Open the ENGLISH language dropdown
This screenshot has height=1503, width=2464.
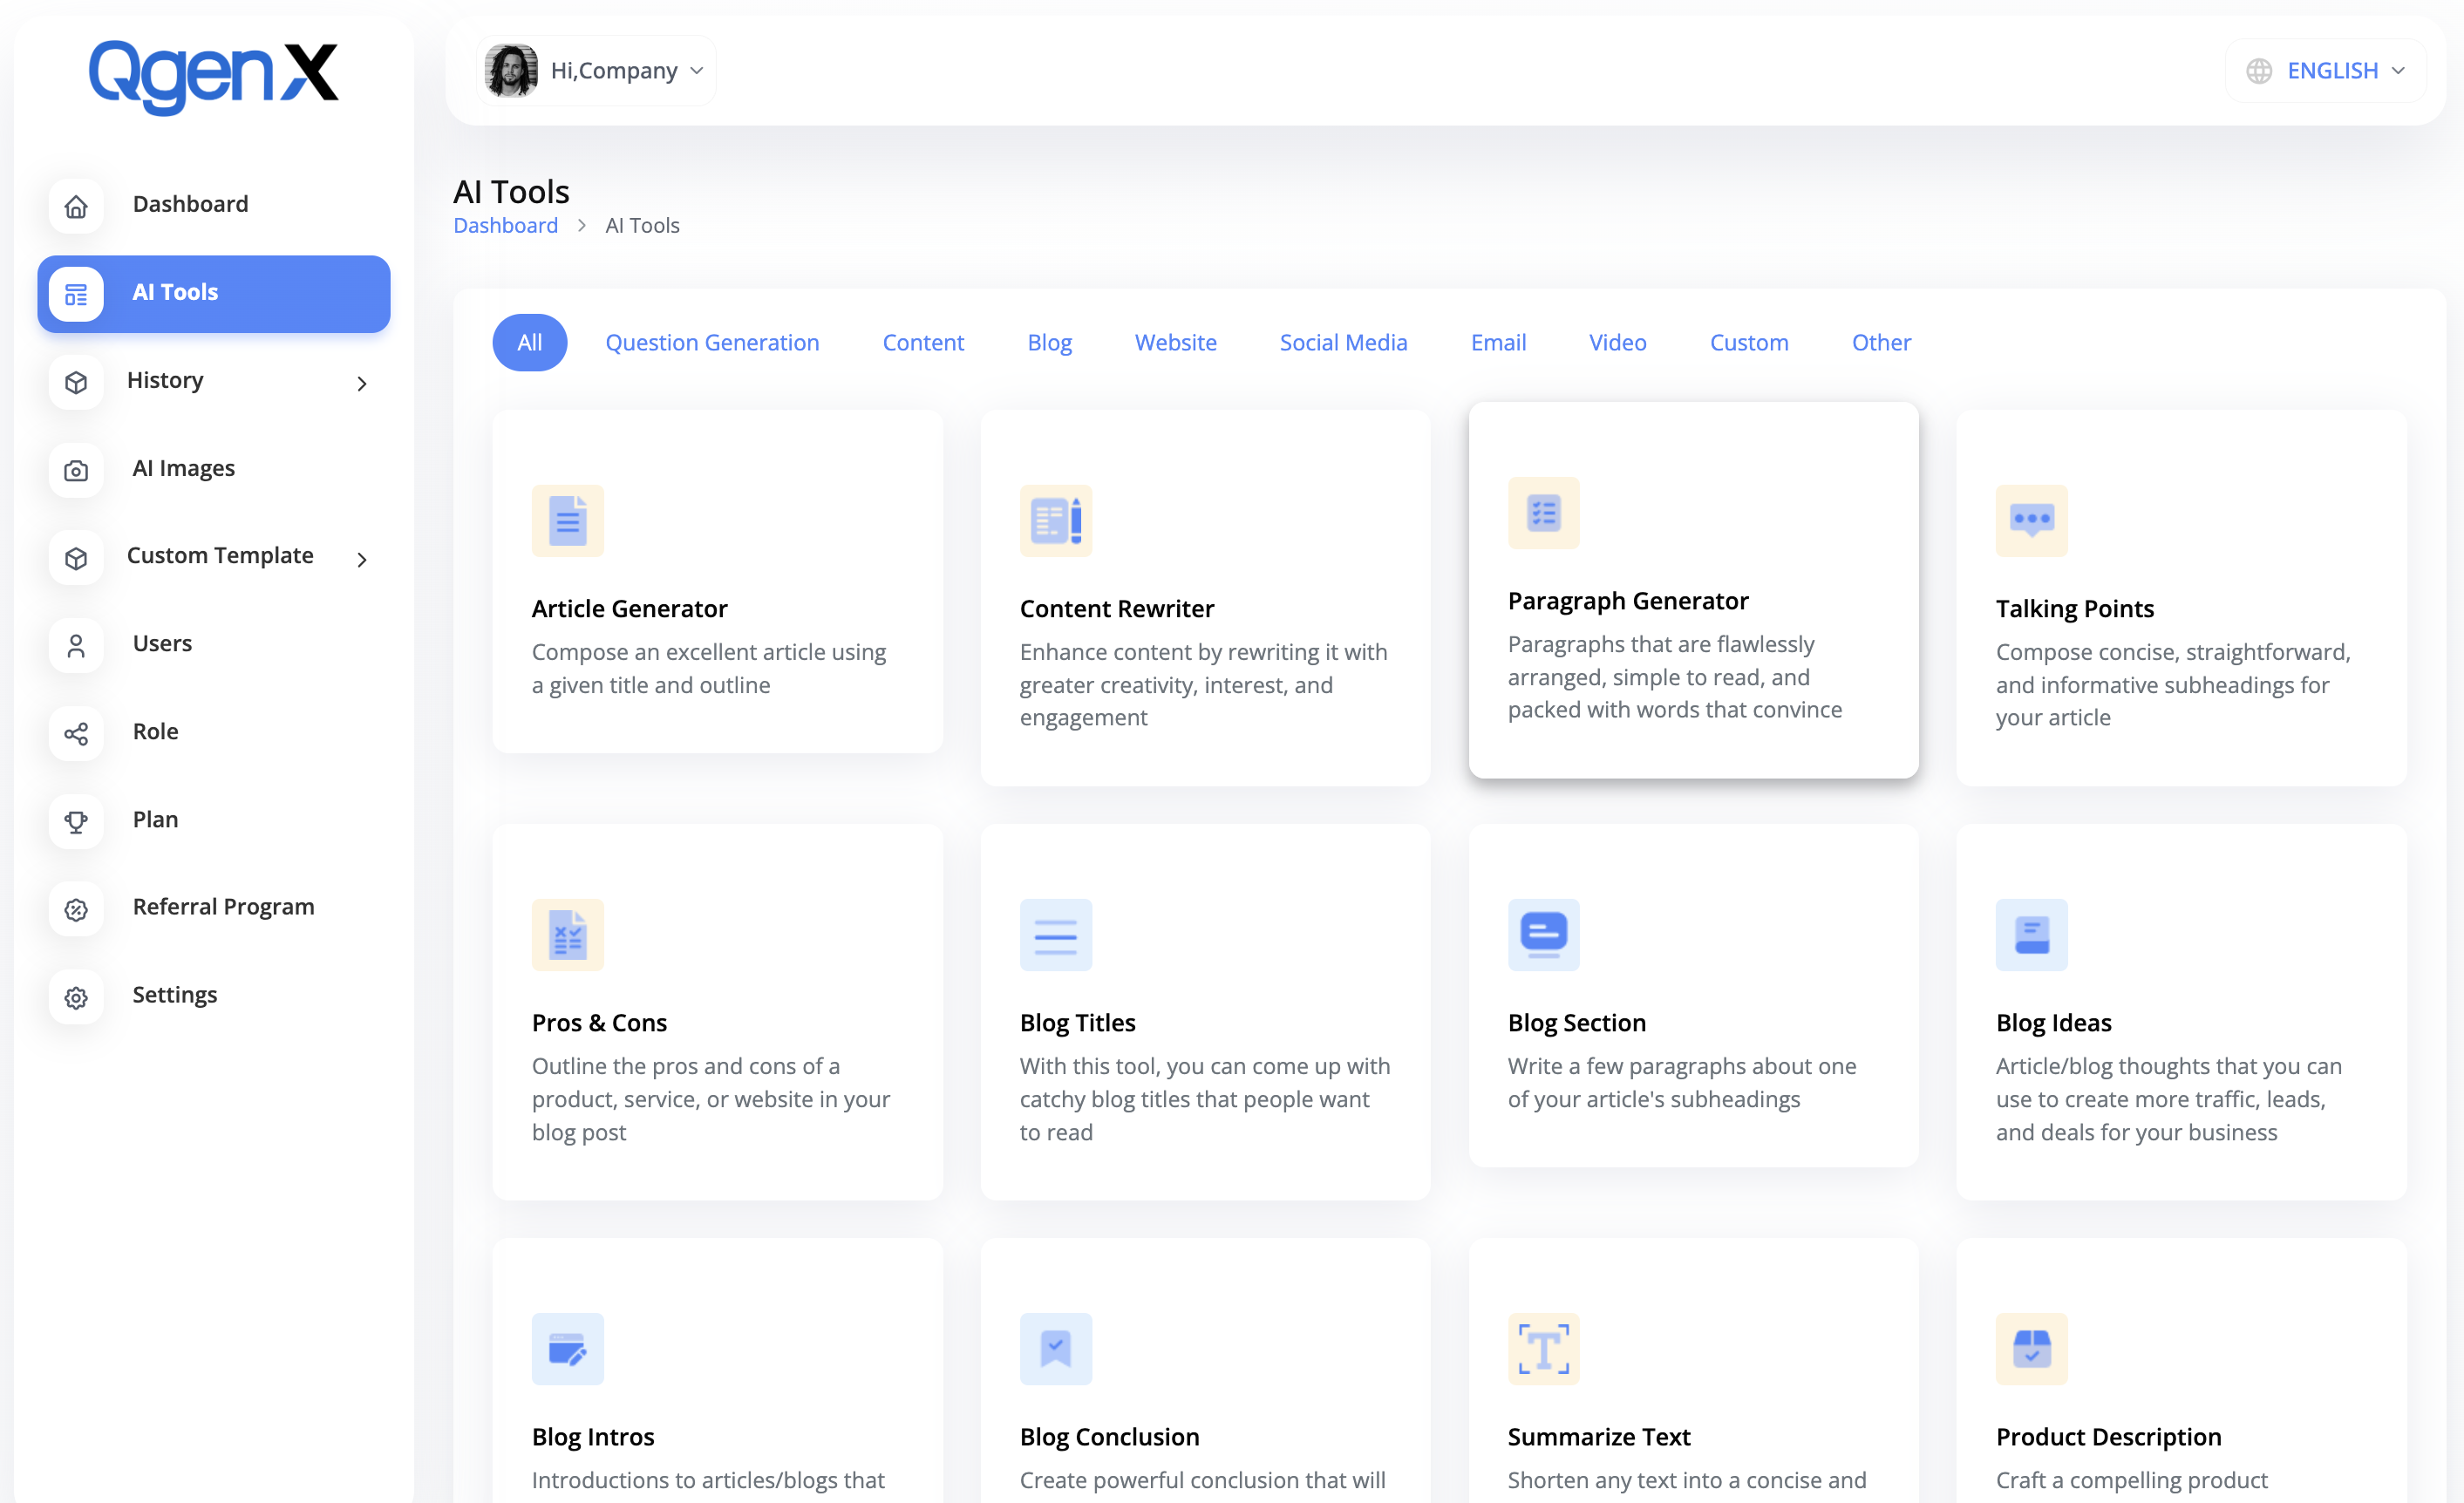pyautogui.click(x=2325, y=70)
